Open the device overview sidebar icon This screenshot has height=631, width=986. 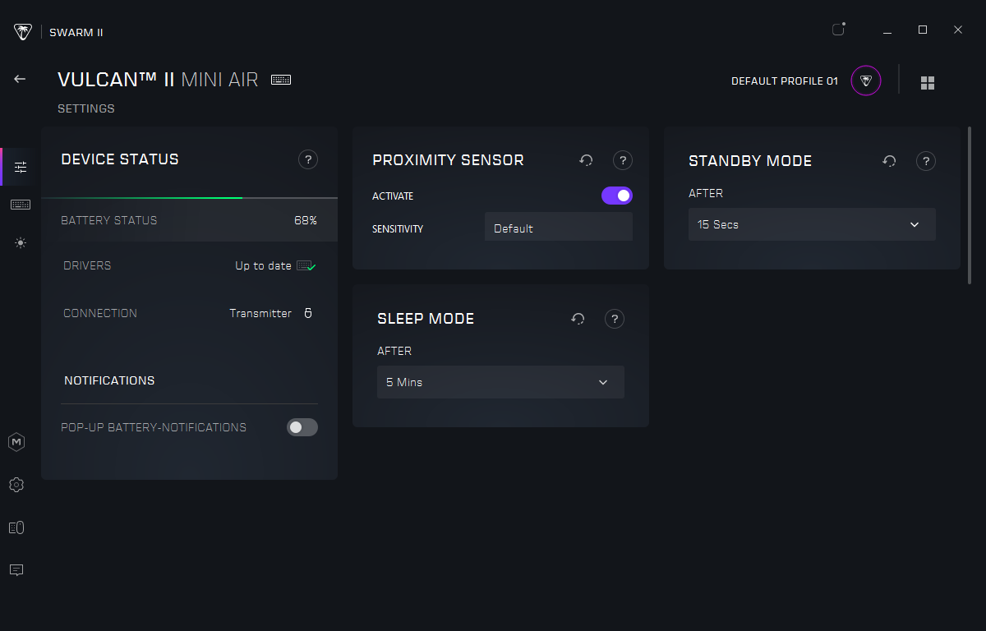[16, 527]
